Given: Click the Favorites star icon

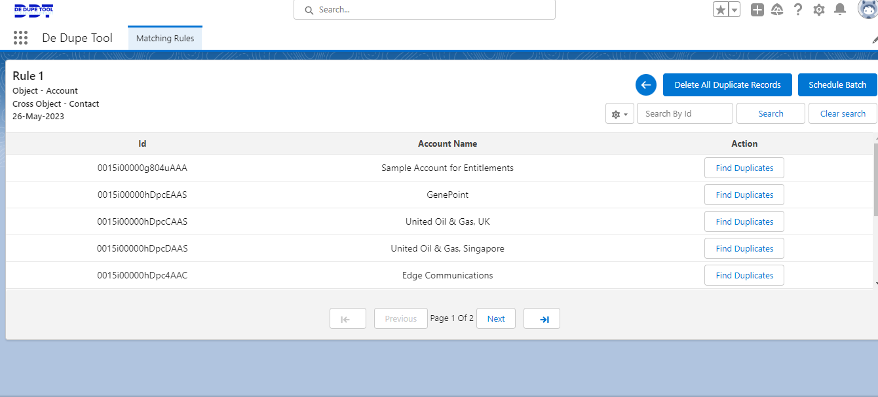Looking at the screenshot, I should (721, 10).
